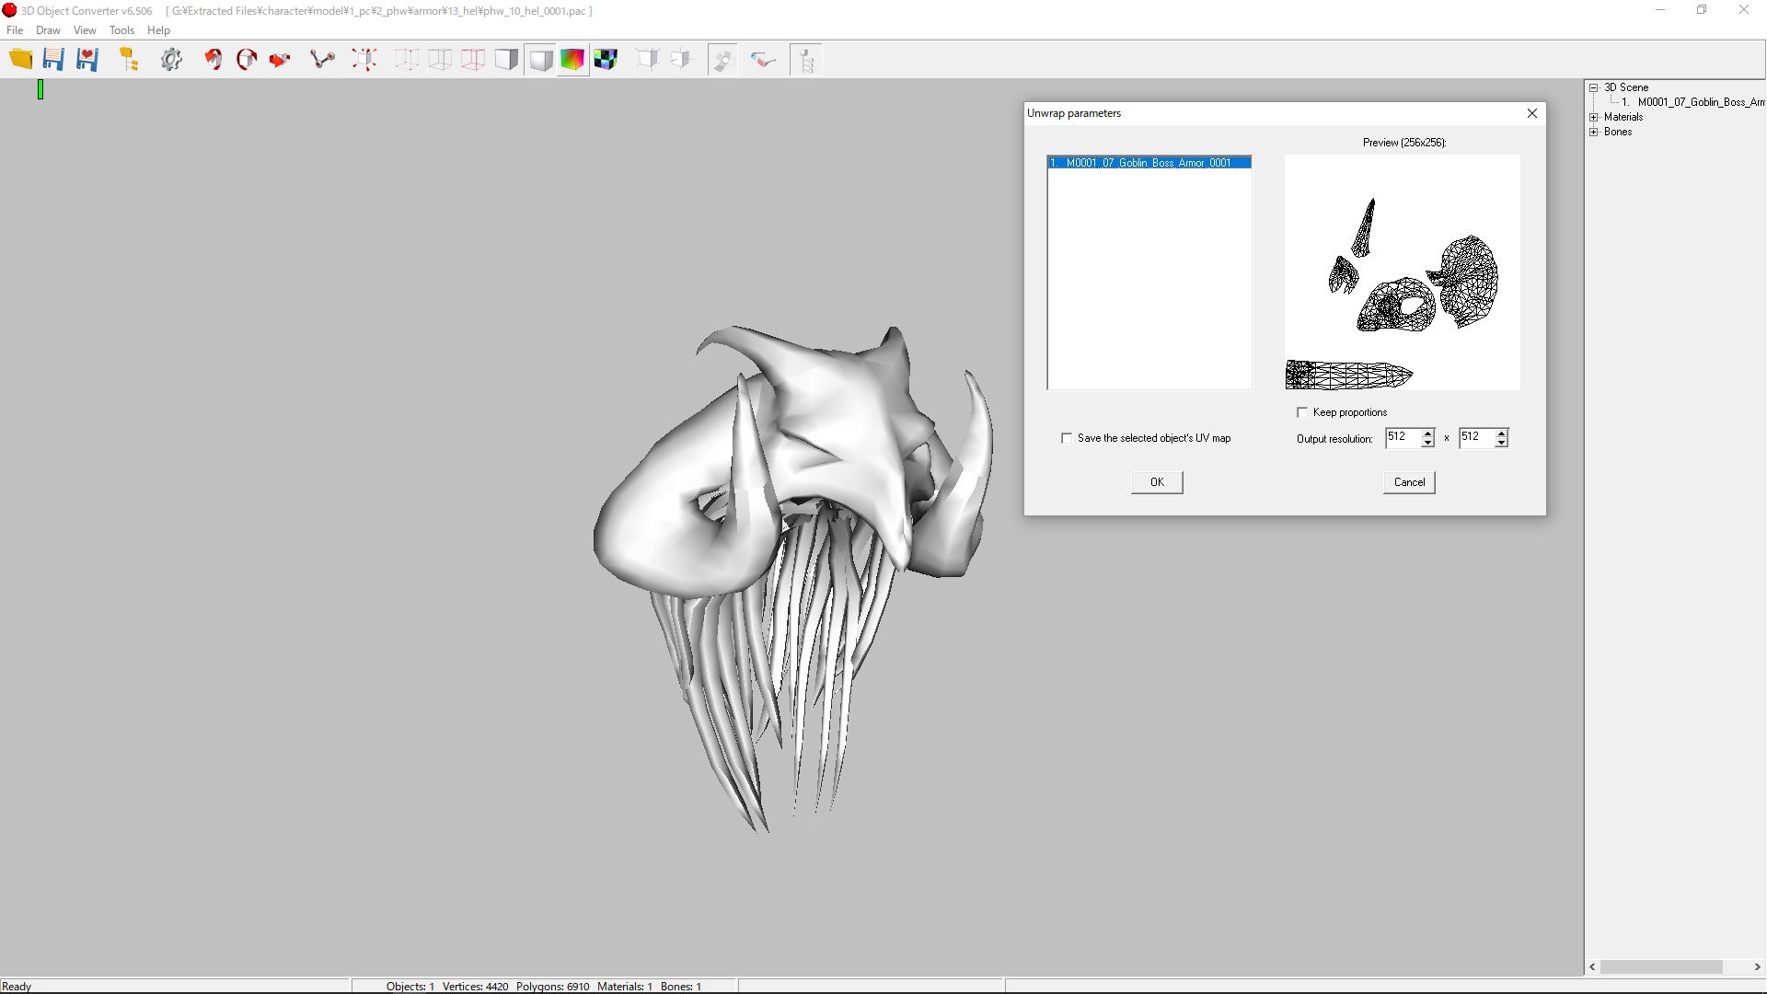Click the output resolution width field

point(1403,437)
